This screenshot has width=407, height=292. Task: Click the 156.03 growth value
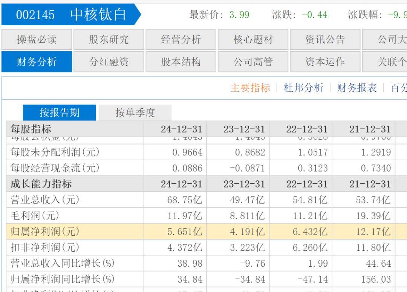click(x=376, y=279)
